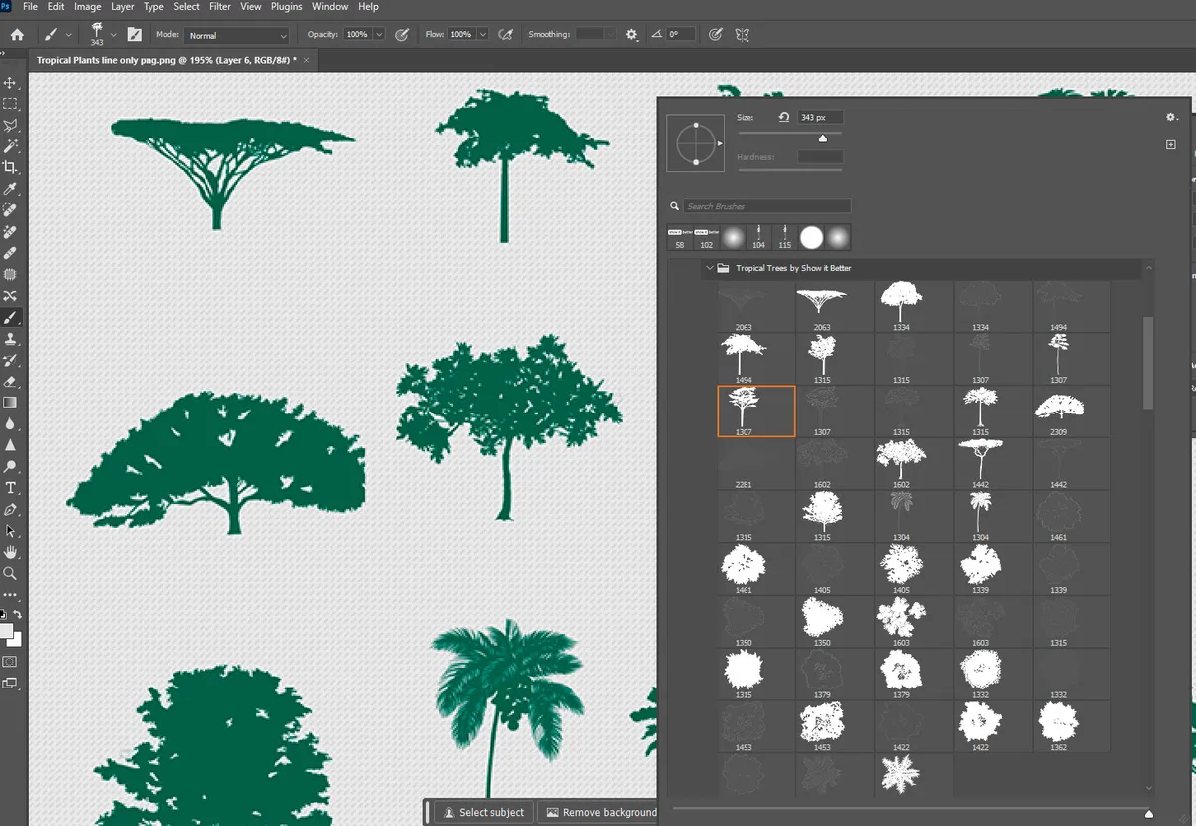Open the Opacity dropdown arrow

click(x=379, y=34)
